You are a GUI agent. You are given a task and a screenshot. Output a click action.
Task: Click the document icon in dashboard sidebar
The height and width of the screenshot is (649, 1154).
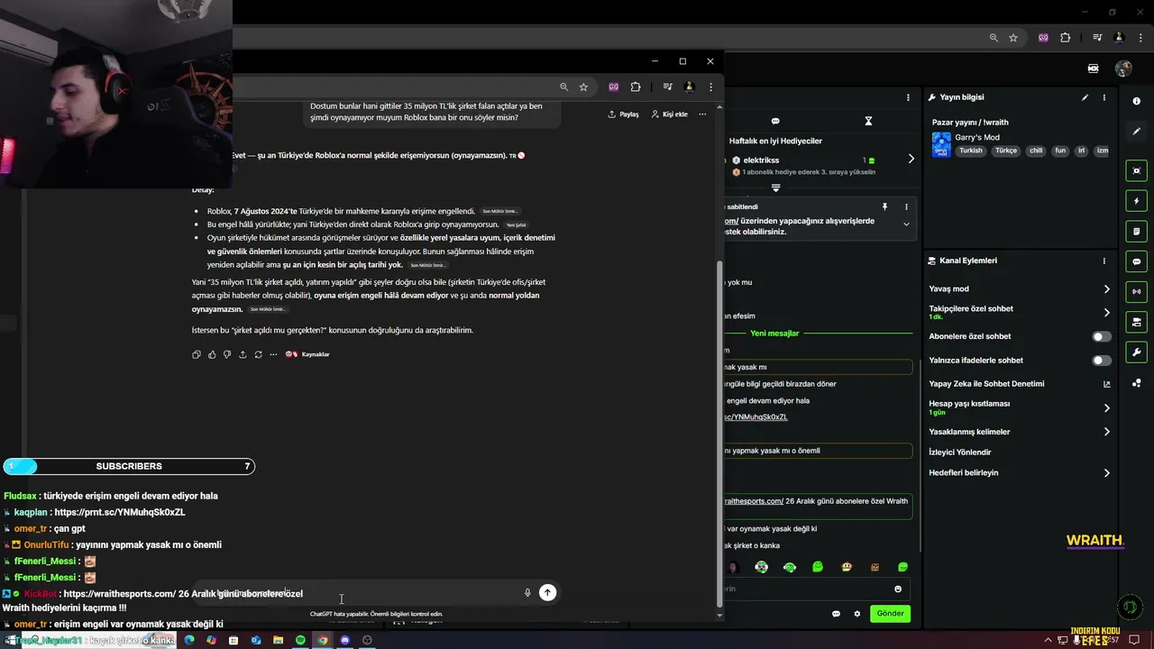point(1136,232)
